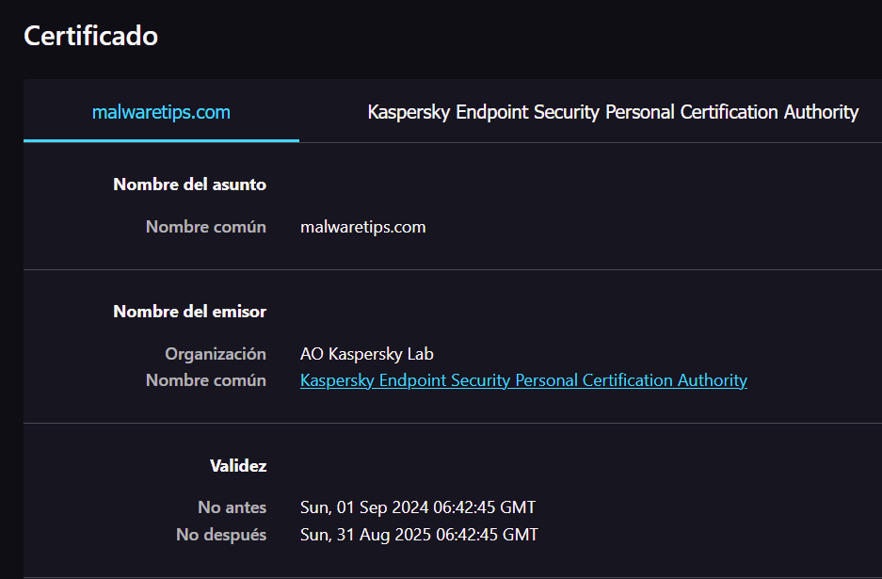Click the divider line below the validity dates
The height and width of the screenshot is (579, 882).
point(452,577)
